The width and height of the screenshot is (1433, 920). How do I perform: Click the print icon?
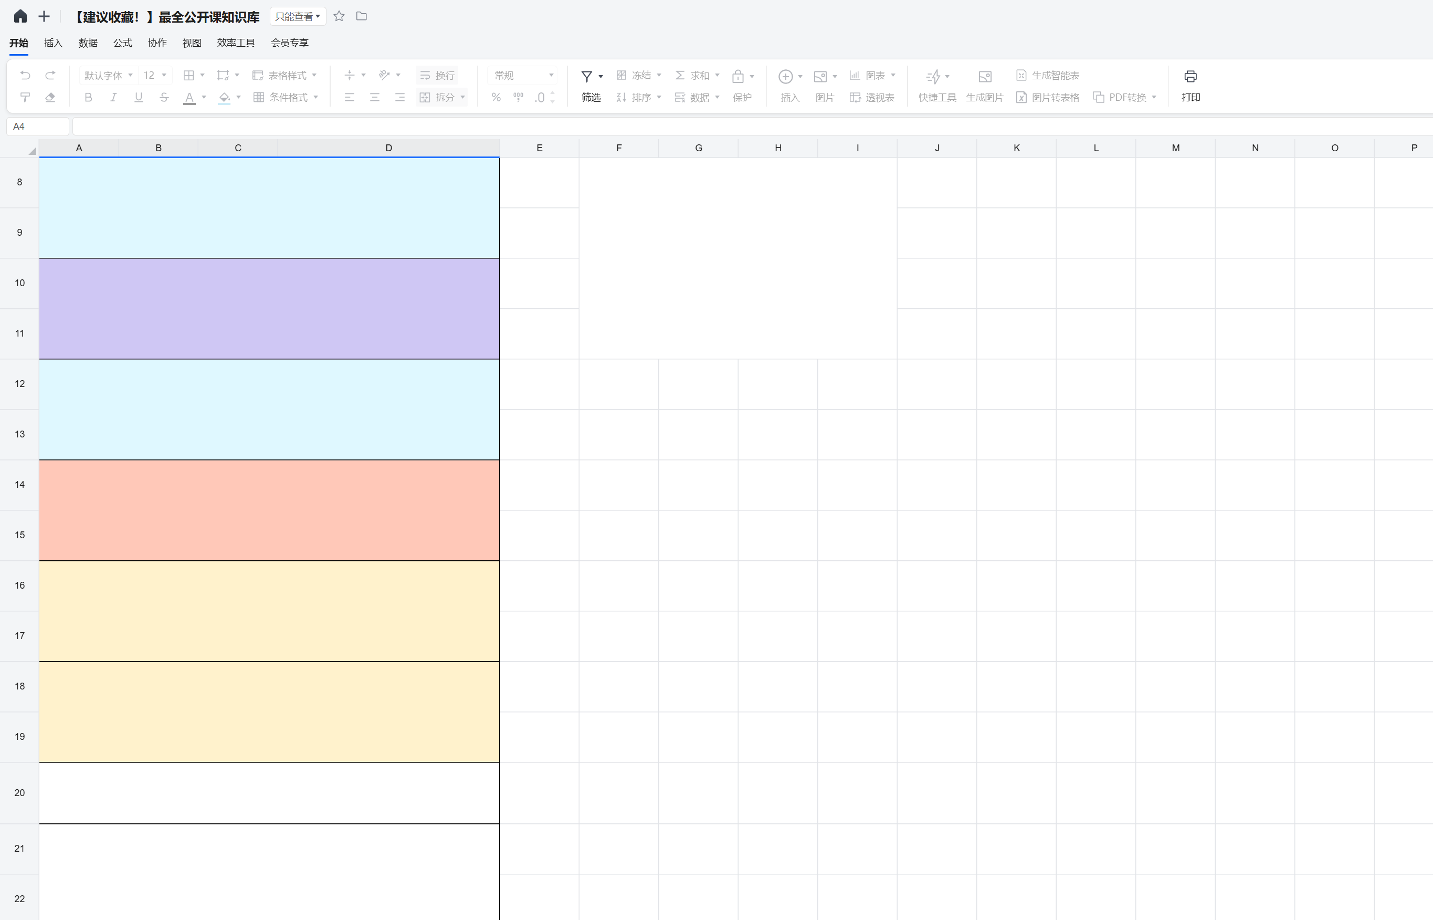(x=1190, y=77)
